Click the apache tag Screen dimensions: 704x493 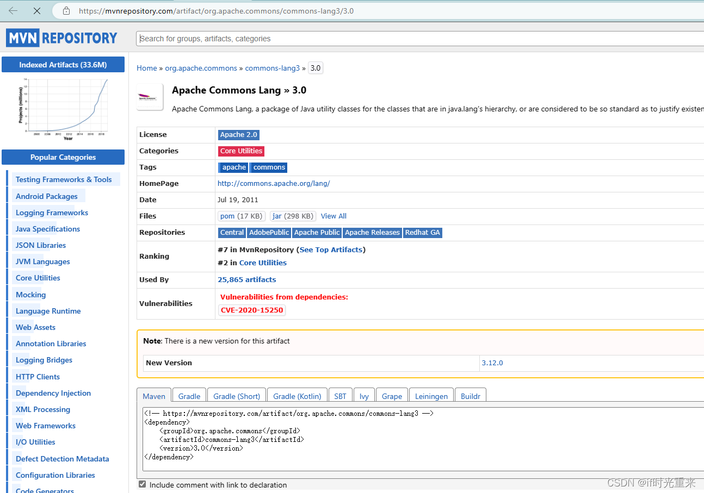click(x=233, y=167)
